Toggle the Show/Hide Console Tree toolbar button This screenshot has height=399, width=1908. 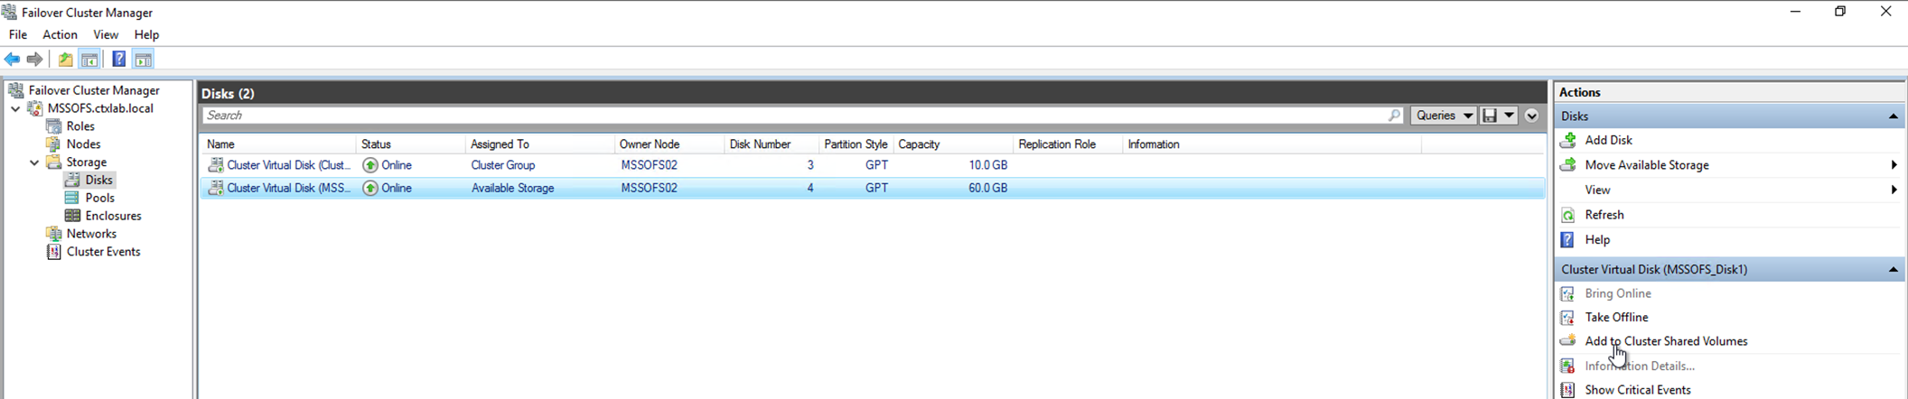[89, 60]
